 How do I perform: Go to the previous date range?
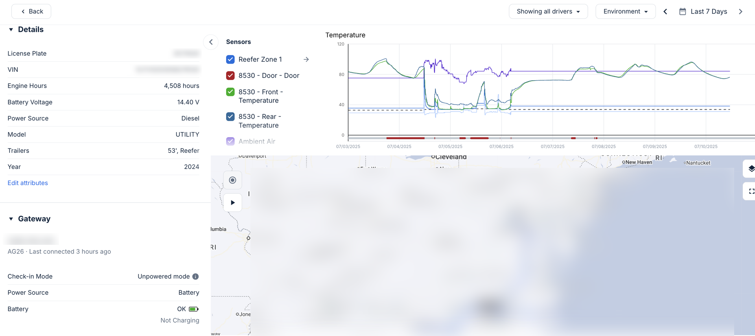(x=665, y=11)
